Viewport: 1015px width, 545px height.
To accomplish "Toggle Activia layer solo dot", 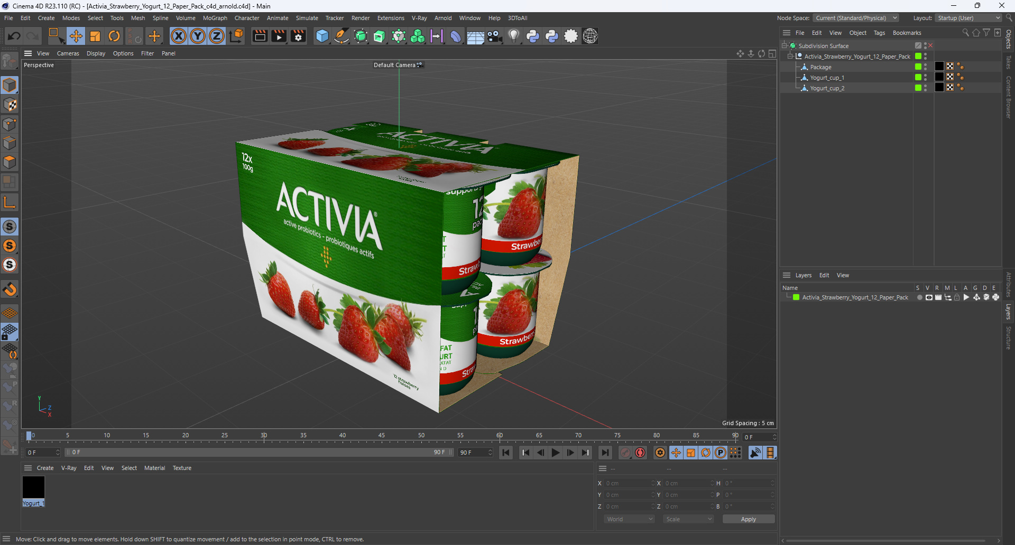I will tap(919, 297).
